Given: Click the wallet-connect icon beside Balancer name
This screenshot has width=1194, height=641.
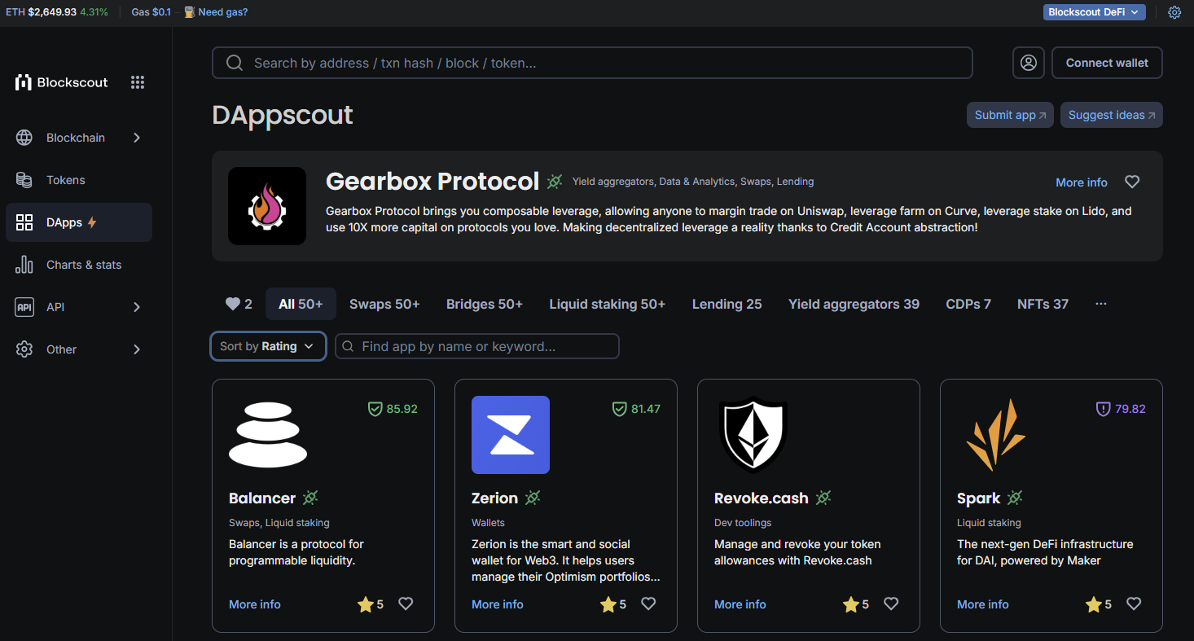Looking at the screenshot, I should [310, 498].
